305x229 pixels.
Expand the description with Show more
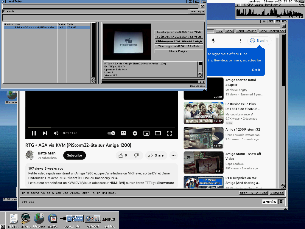pos(166,183)
